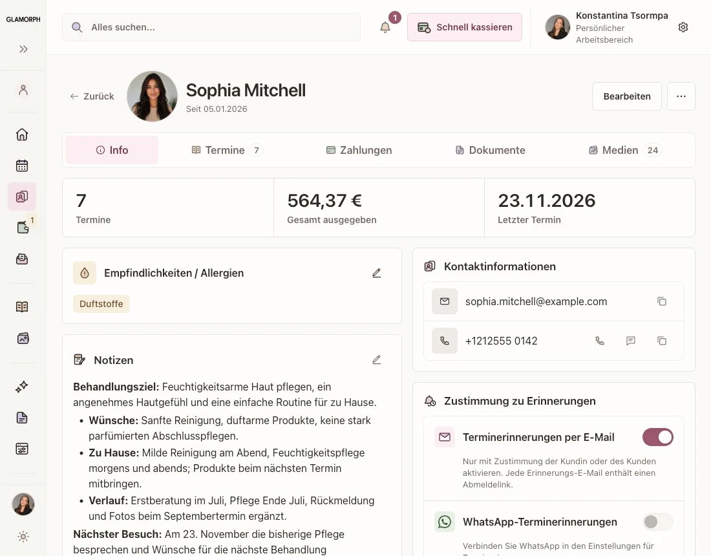The image size is (711, 556).
Task: Send a message to the phone number icon
Action: tap(630, 341)
